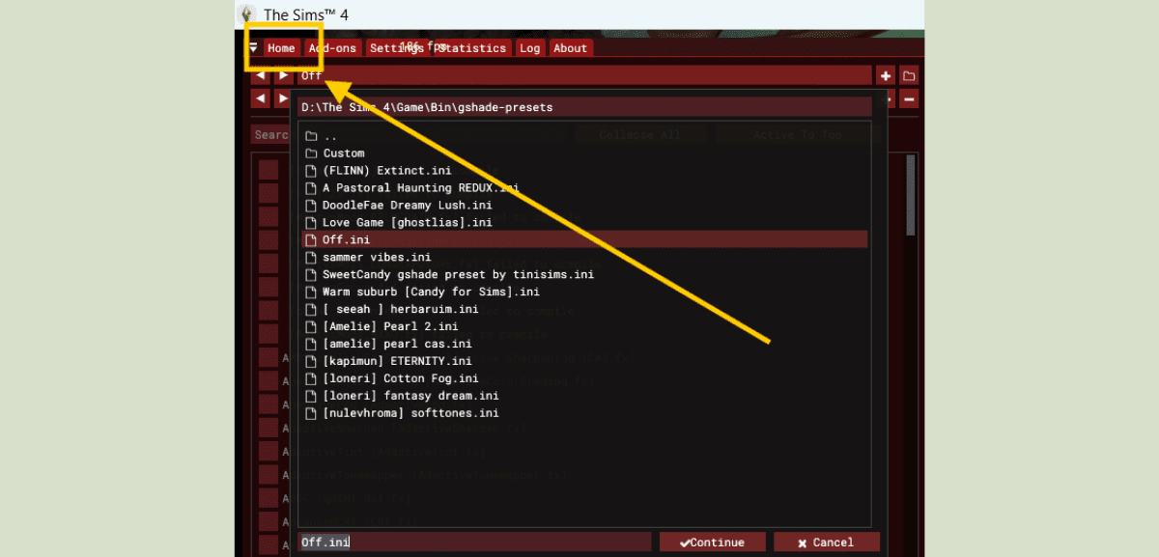Open preset folder icon next to plus button
Image resolution: width=1159 pixels, height=557 pixels.
click(909, 75)
